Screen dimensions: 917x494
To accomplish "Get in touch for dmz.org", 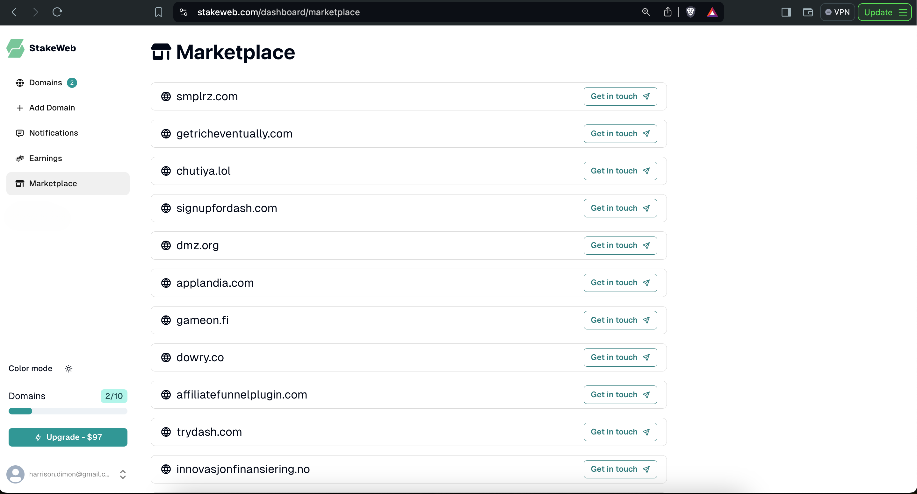I will (x=620, y=245).
